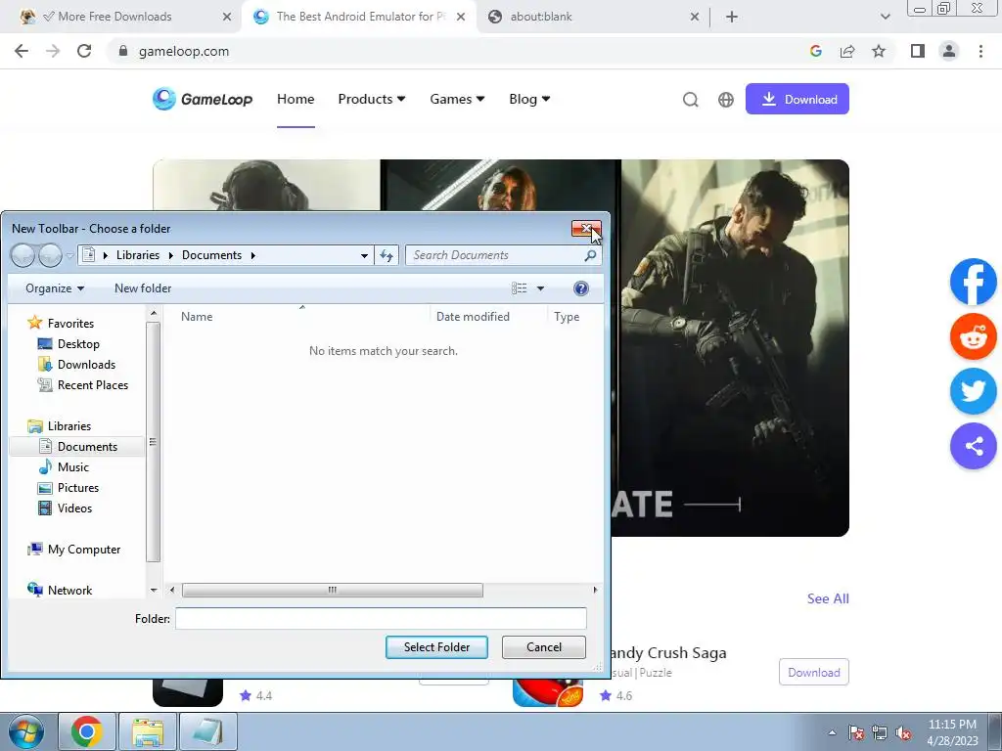Screen dimensions: 1002x751
Task: Reload the gameloop.com page
Action: pos(84,51)
